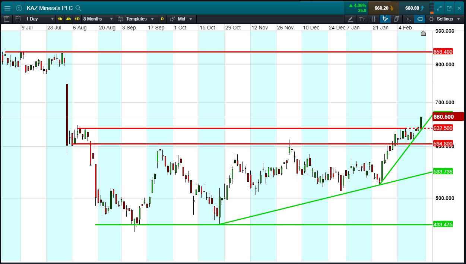This screenshot has height=264, width=466.
Task: Open the chart layering icon
Action: point(396,19)
